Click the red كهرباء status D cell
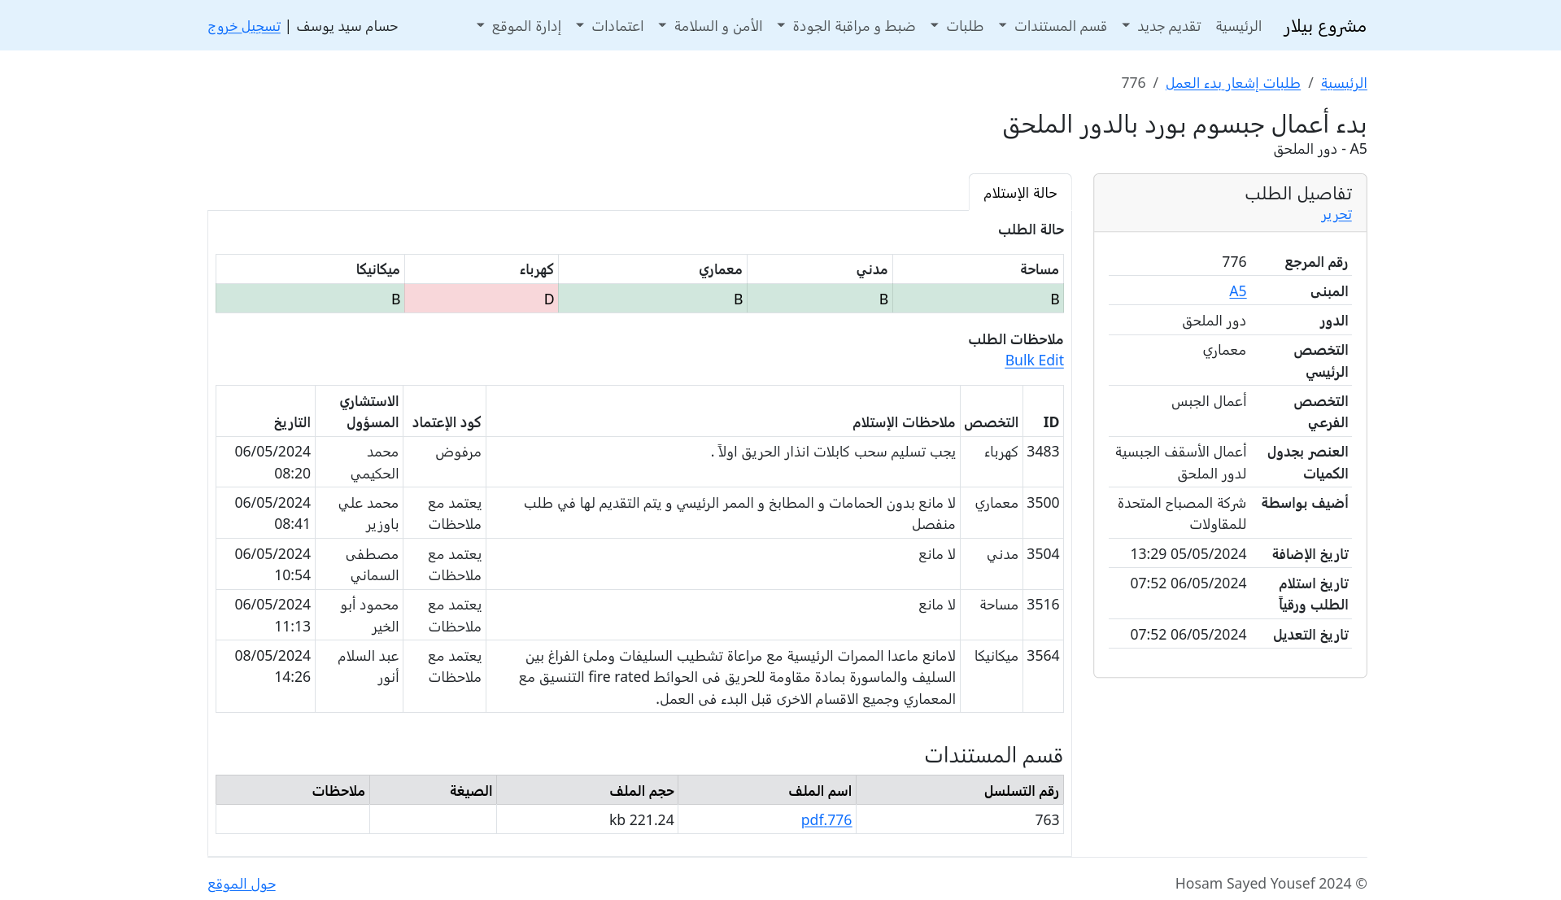 tap(482, 299)
